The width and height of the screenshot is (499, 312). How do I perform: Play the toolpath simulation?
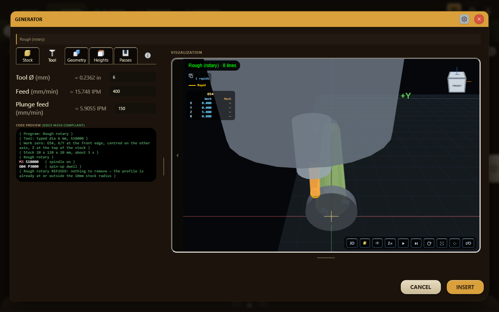pos(403,243)
